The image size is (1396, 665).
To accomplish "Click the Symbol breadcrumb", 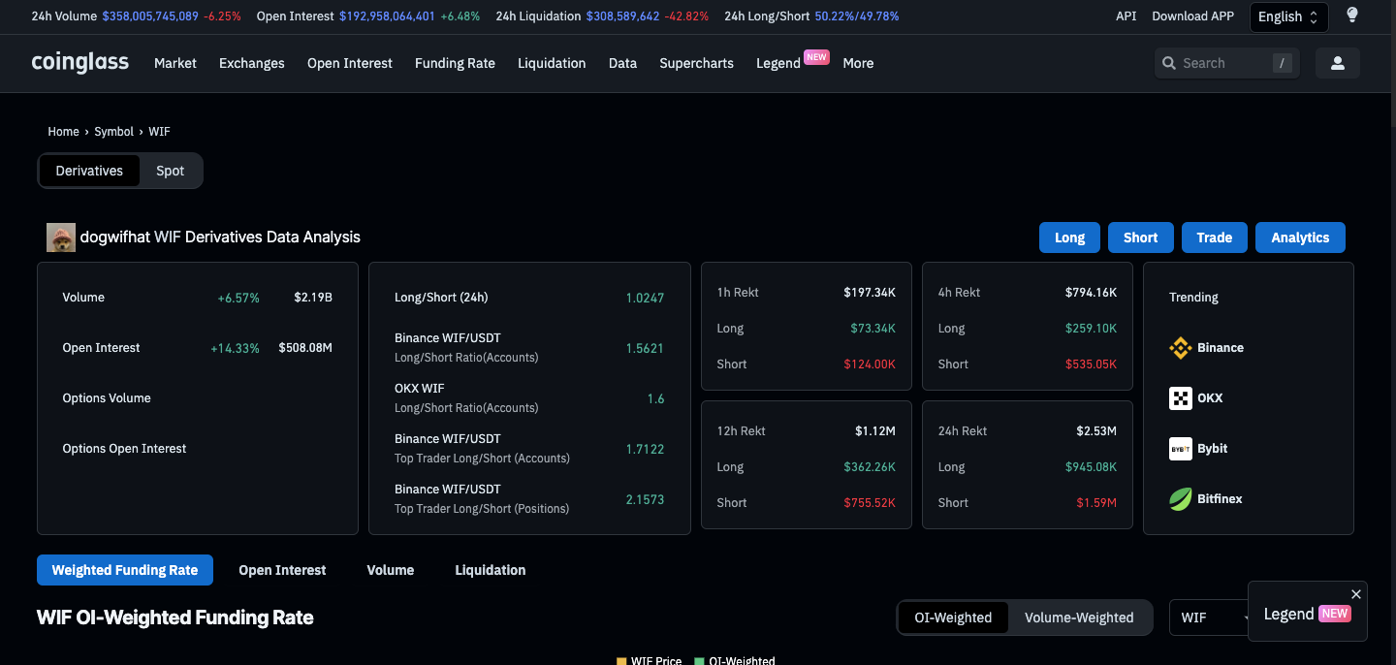I will 113,131.
